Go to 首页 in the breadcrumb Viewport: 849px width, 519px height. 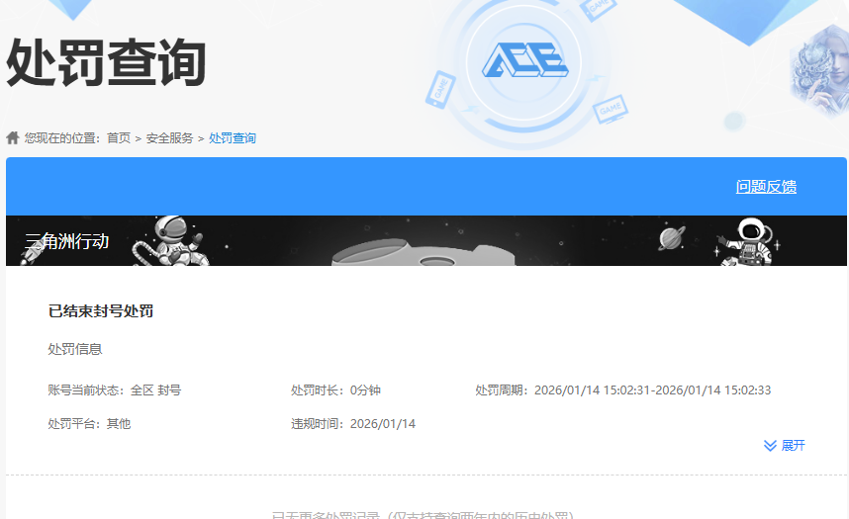[x=119, y=138]
